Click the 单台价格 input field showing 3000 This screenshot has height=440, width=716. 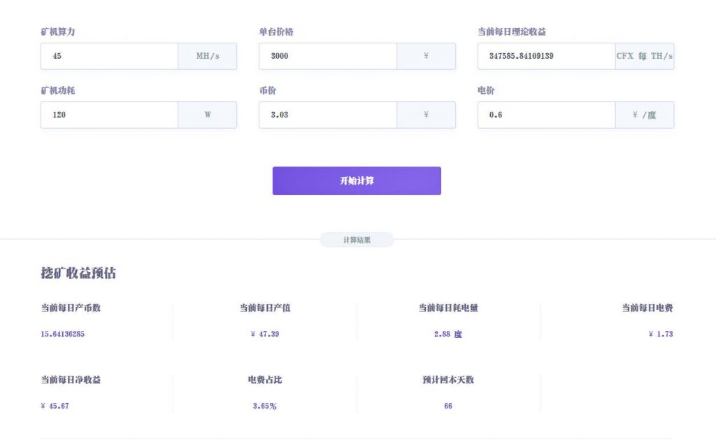click(x=328, y=56)
